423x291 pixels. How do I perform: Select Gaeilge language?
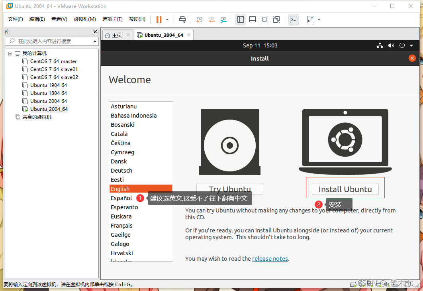141,235
